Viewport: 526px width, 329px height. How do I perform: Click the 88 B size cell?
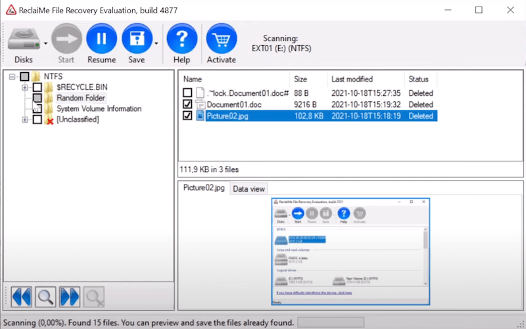pyautogui.click(x=301, y=93)
